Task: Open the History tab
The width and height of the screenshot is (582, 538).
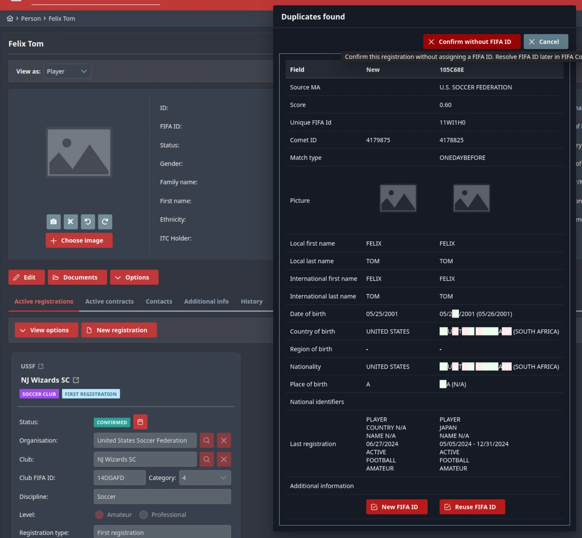Action: tap(251, 301)
